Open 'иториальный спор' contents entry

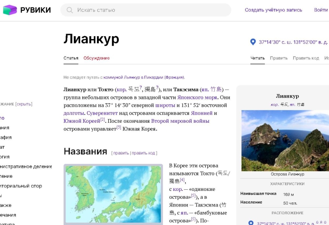pyautogui.click(x=21, y=186)
